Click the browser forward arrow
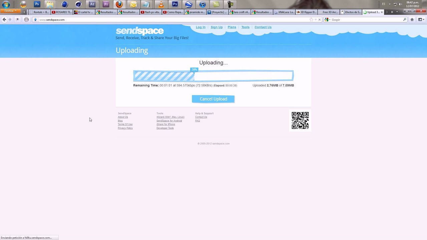Screen dimensions: 427x240 [x=10, y=20]
